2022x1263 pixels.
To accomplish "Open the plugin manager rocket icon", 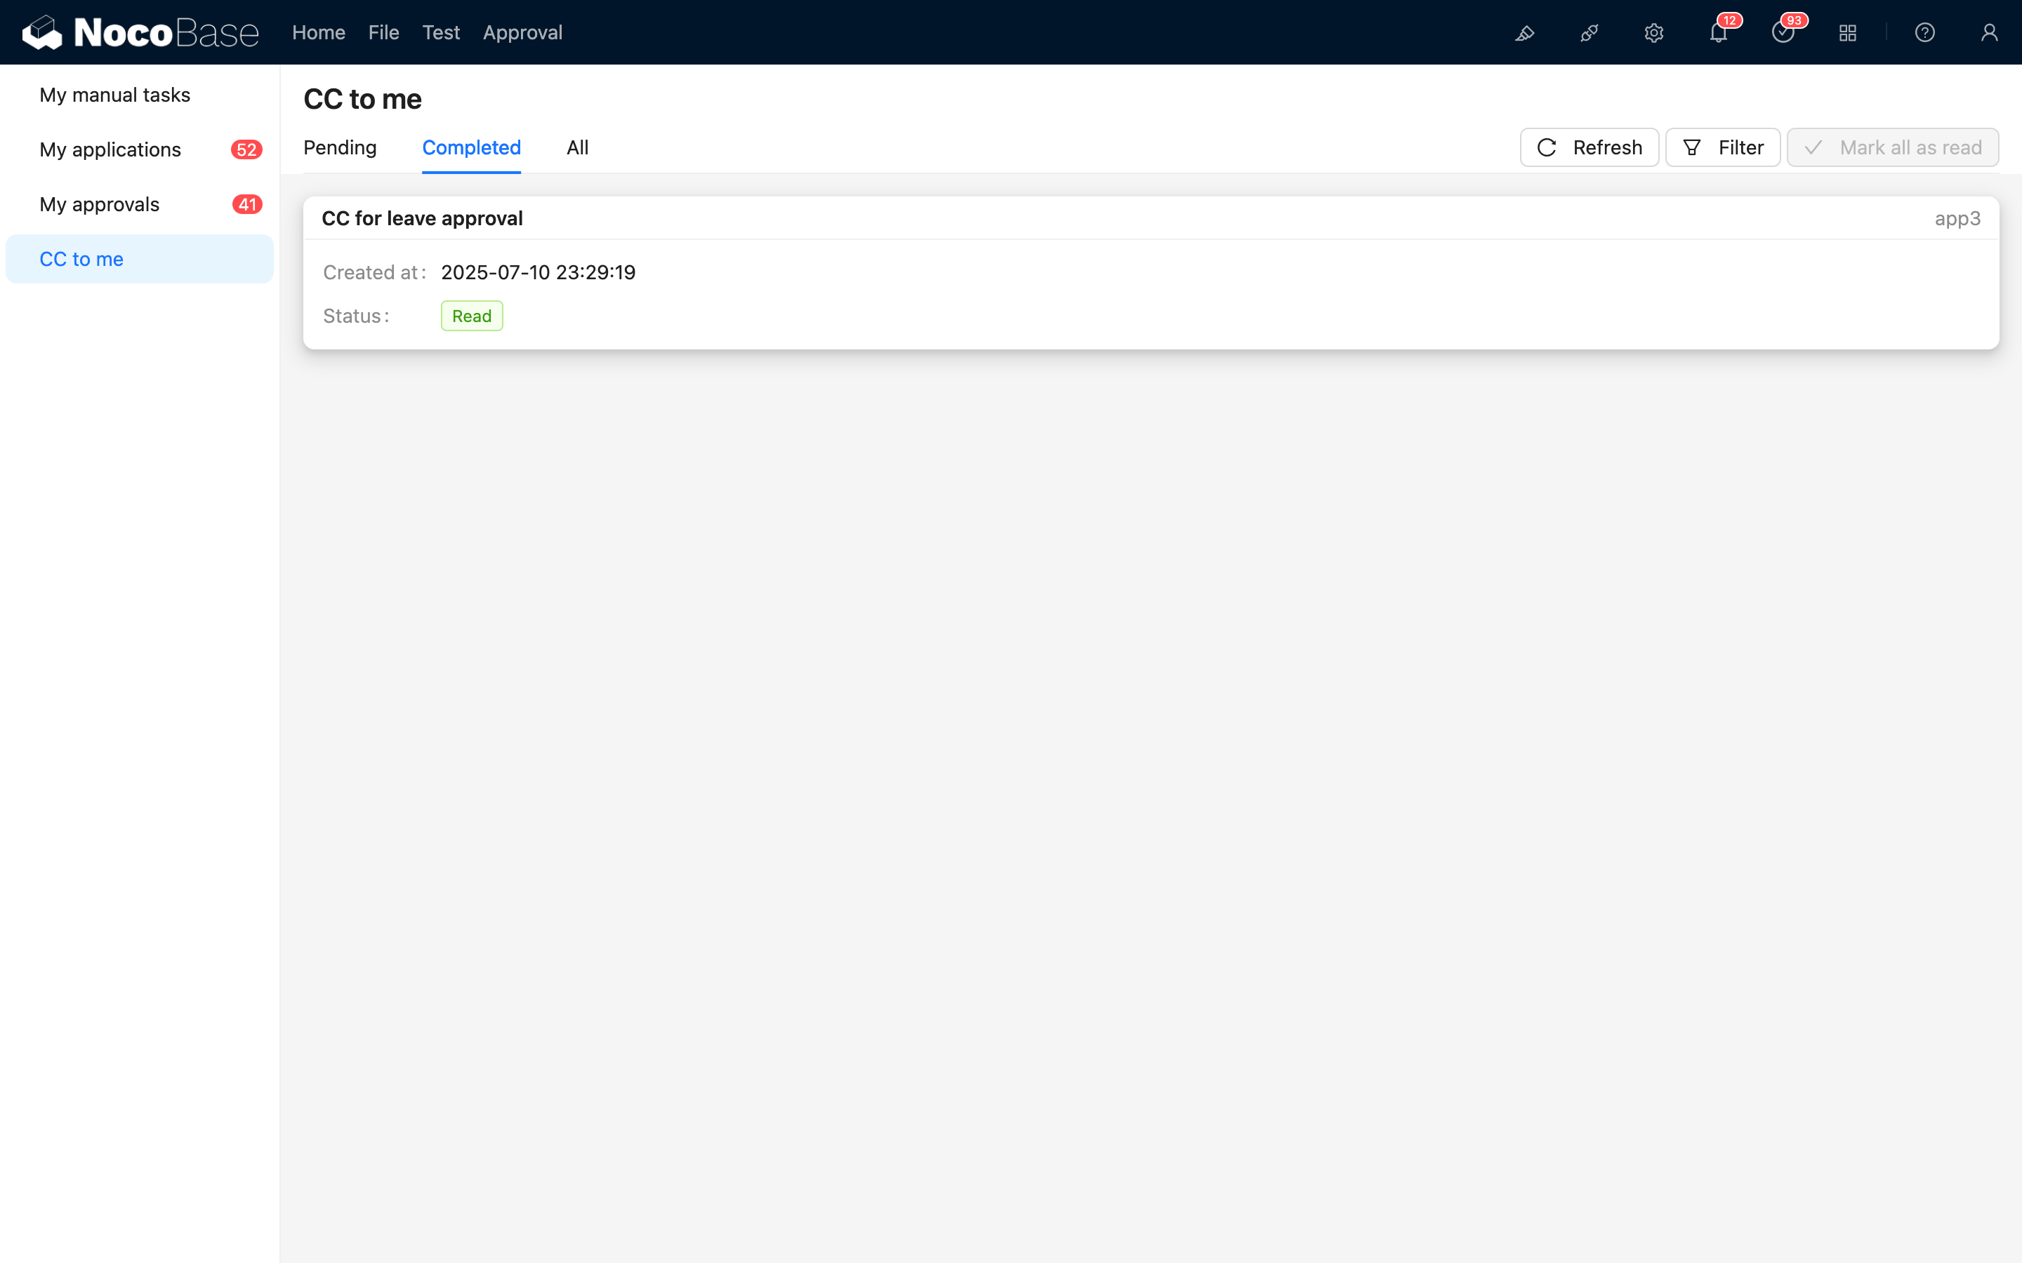I will tap(1590, 32).
